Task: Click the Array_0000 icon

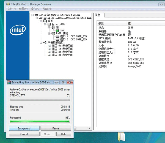Action: [x=49, y=24]
